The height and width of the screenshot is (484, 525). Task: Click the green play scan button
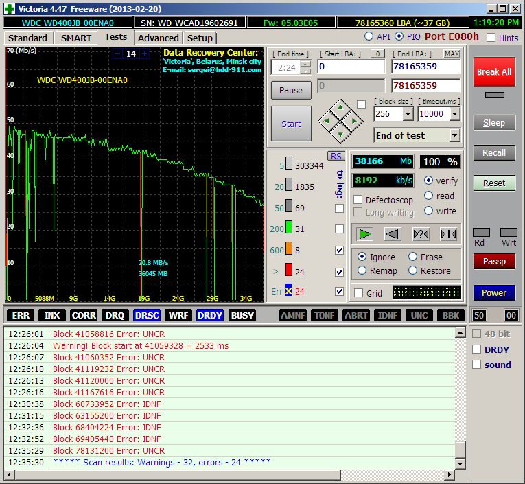(364, 234)
